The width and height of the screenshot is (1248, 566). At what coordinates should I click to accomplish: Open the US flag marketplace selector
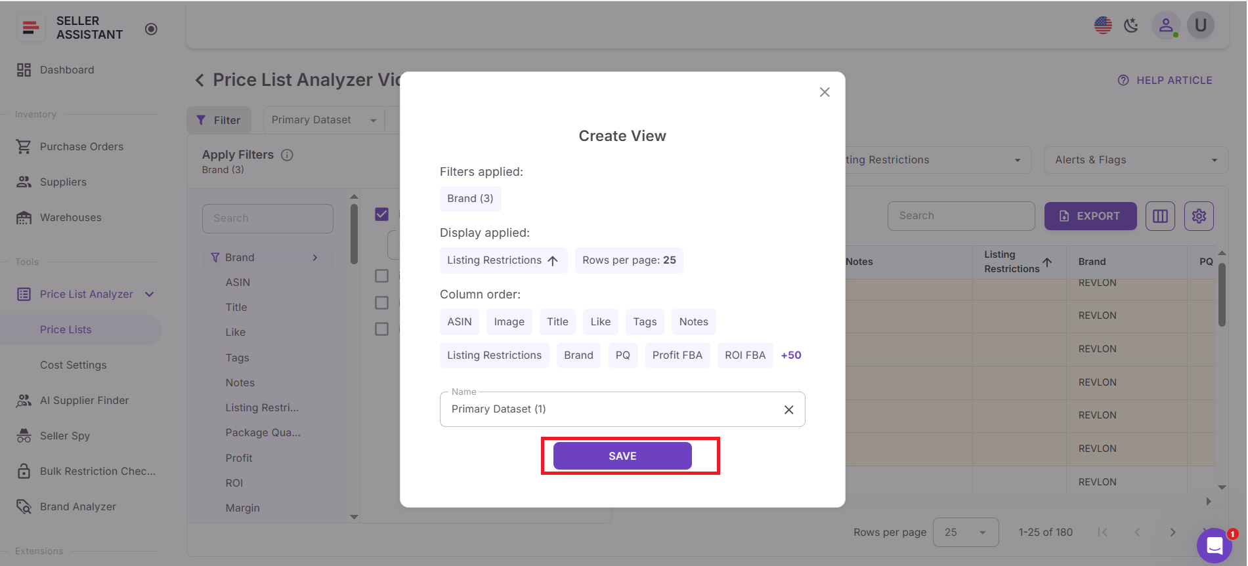[1103, 26]
